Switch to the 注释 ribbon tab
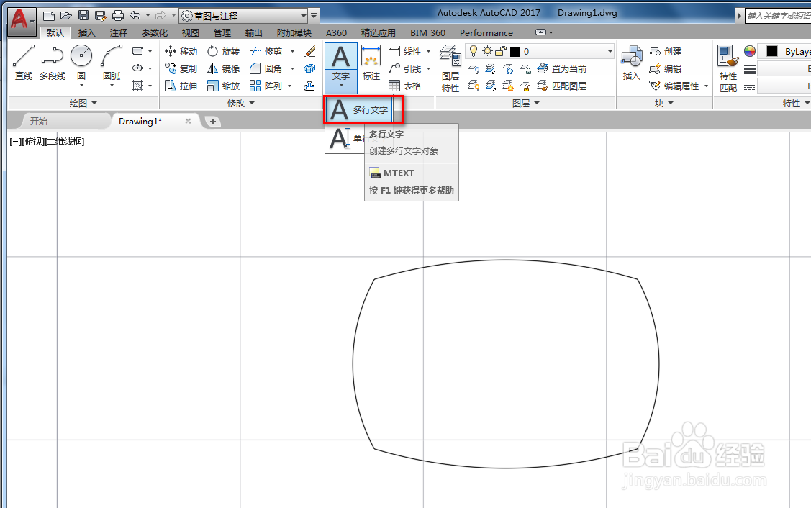Image resolution: width=811 pixels, height=508 pixels. tap(119, 32)
